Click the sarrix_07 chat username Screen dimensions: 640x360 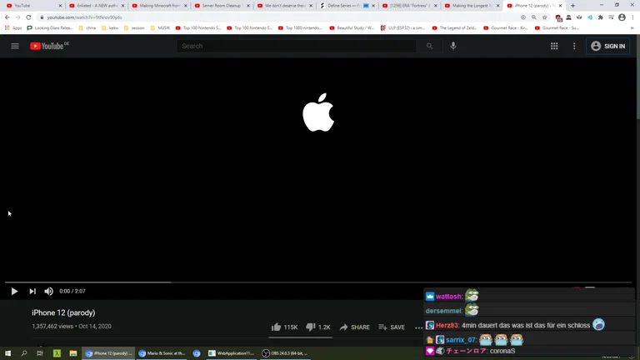(x=461, y=340)
